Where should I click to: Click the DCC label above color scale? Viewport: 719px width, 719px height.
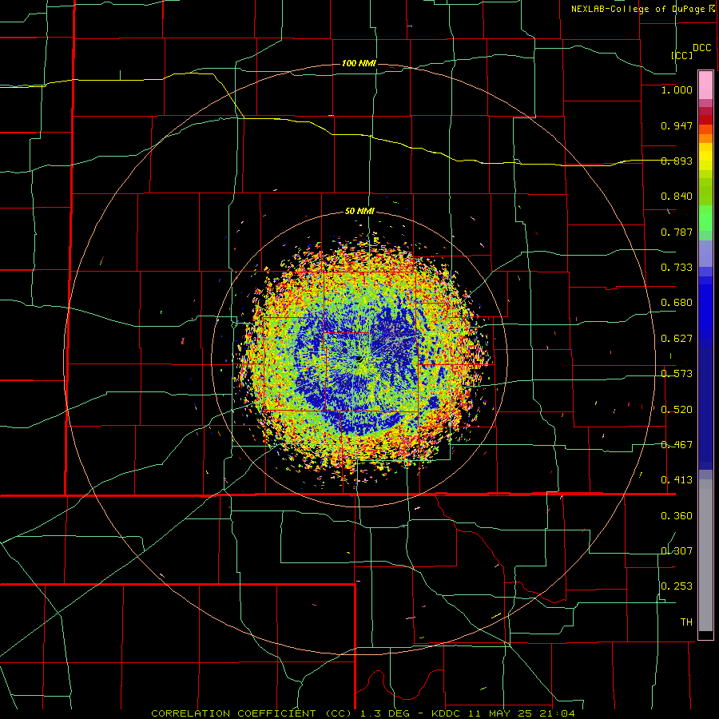click(701, 48)
